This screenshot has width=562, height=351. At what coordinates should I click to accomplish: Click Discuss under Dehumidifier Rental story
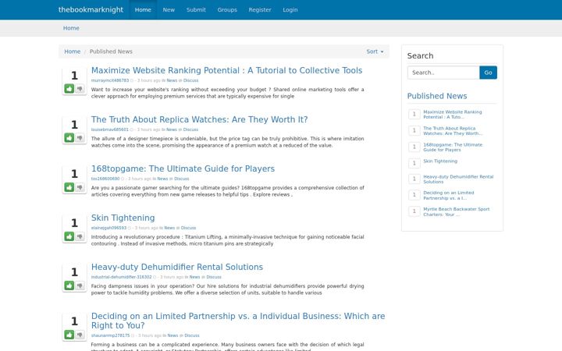coord(214,277)
